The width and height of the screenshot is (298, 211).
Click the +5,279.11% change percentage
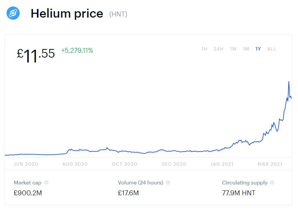pos(77,50)
